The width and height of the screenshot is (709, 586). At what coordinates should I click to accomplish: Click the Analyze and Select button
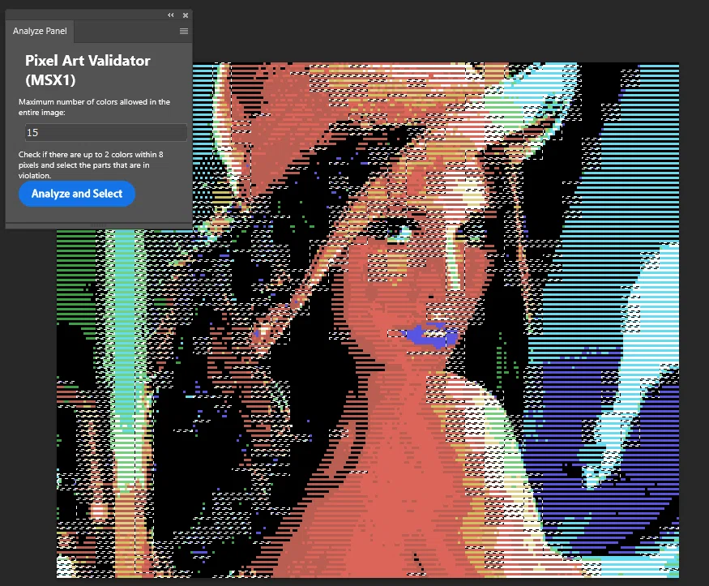pos(77,194)
